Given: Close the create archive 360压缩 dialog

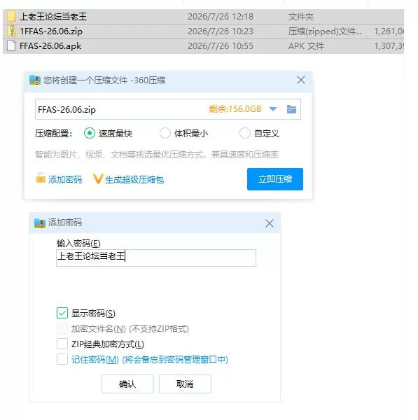Looking at the screenshot, I should tap(301, 80).
